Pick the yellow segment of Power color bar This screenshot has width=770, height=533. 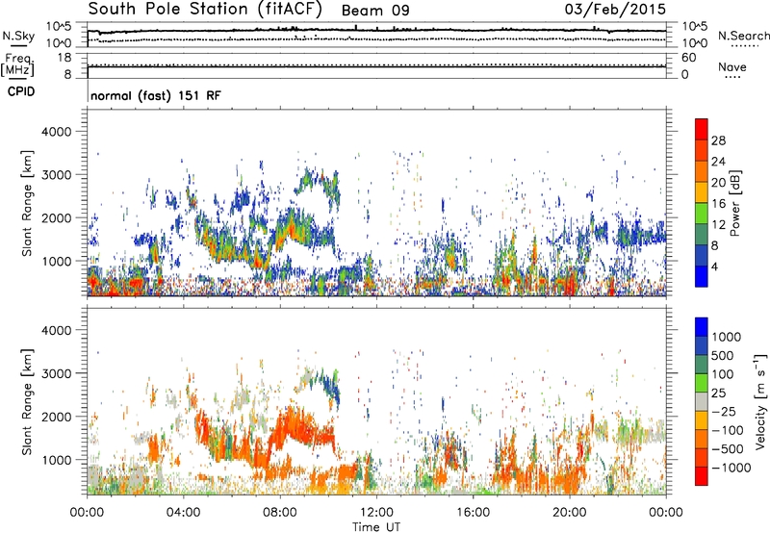[702, 191]
